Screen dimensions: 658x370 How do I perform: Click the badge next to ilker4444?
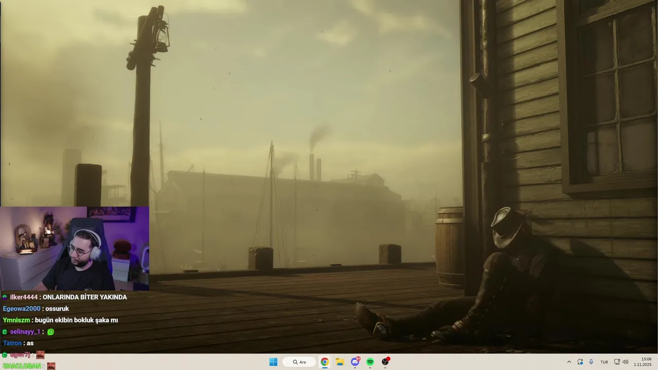coord(5,297)
